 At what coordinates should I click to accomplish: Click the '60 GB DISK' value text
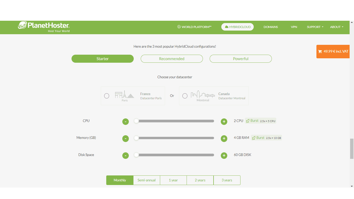point(243,155)
